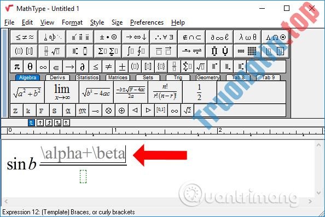Insert the sqrt(b²−4ac) expression

(96, 92)
